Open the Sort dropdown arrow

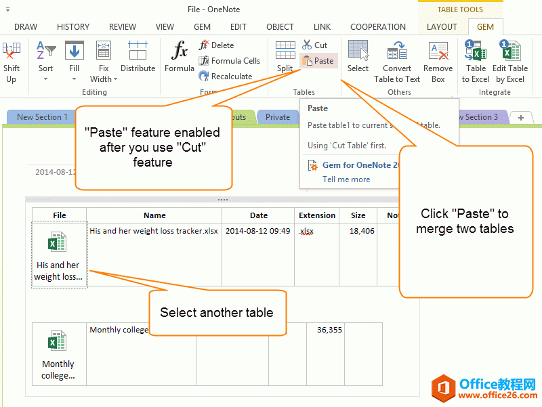tap(45, 79)
